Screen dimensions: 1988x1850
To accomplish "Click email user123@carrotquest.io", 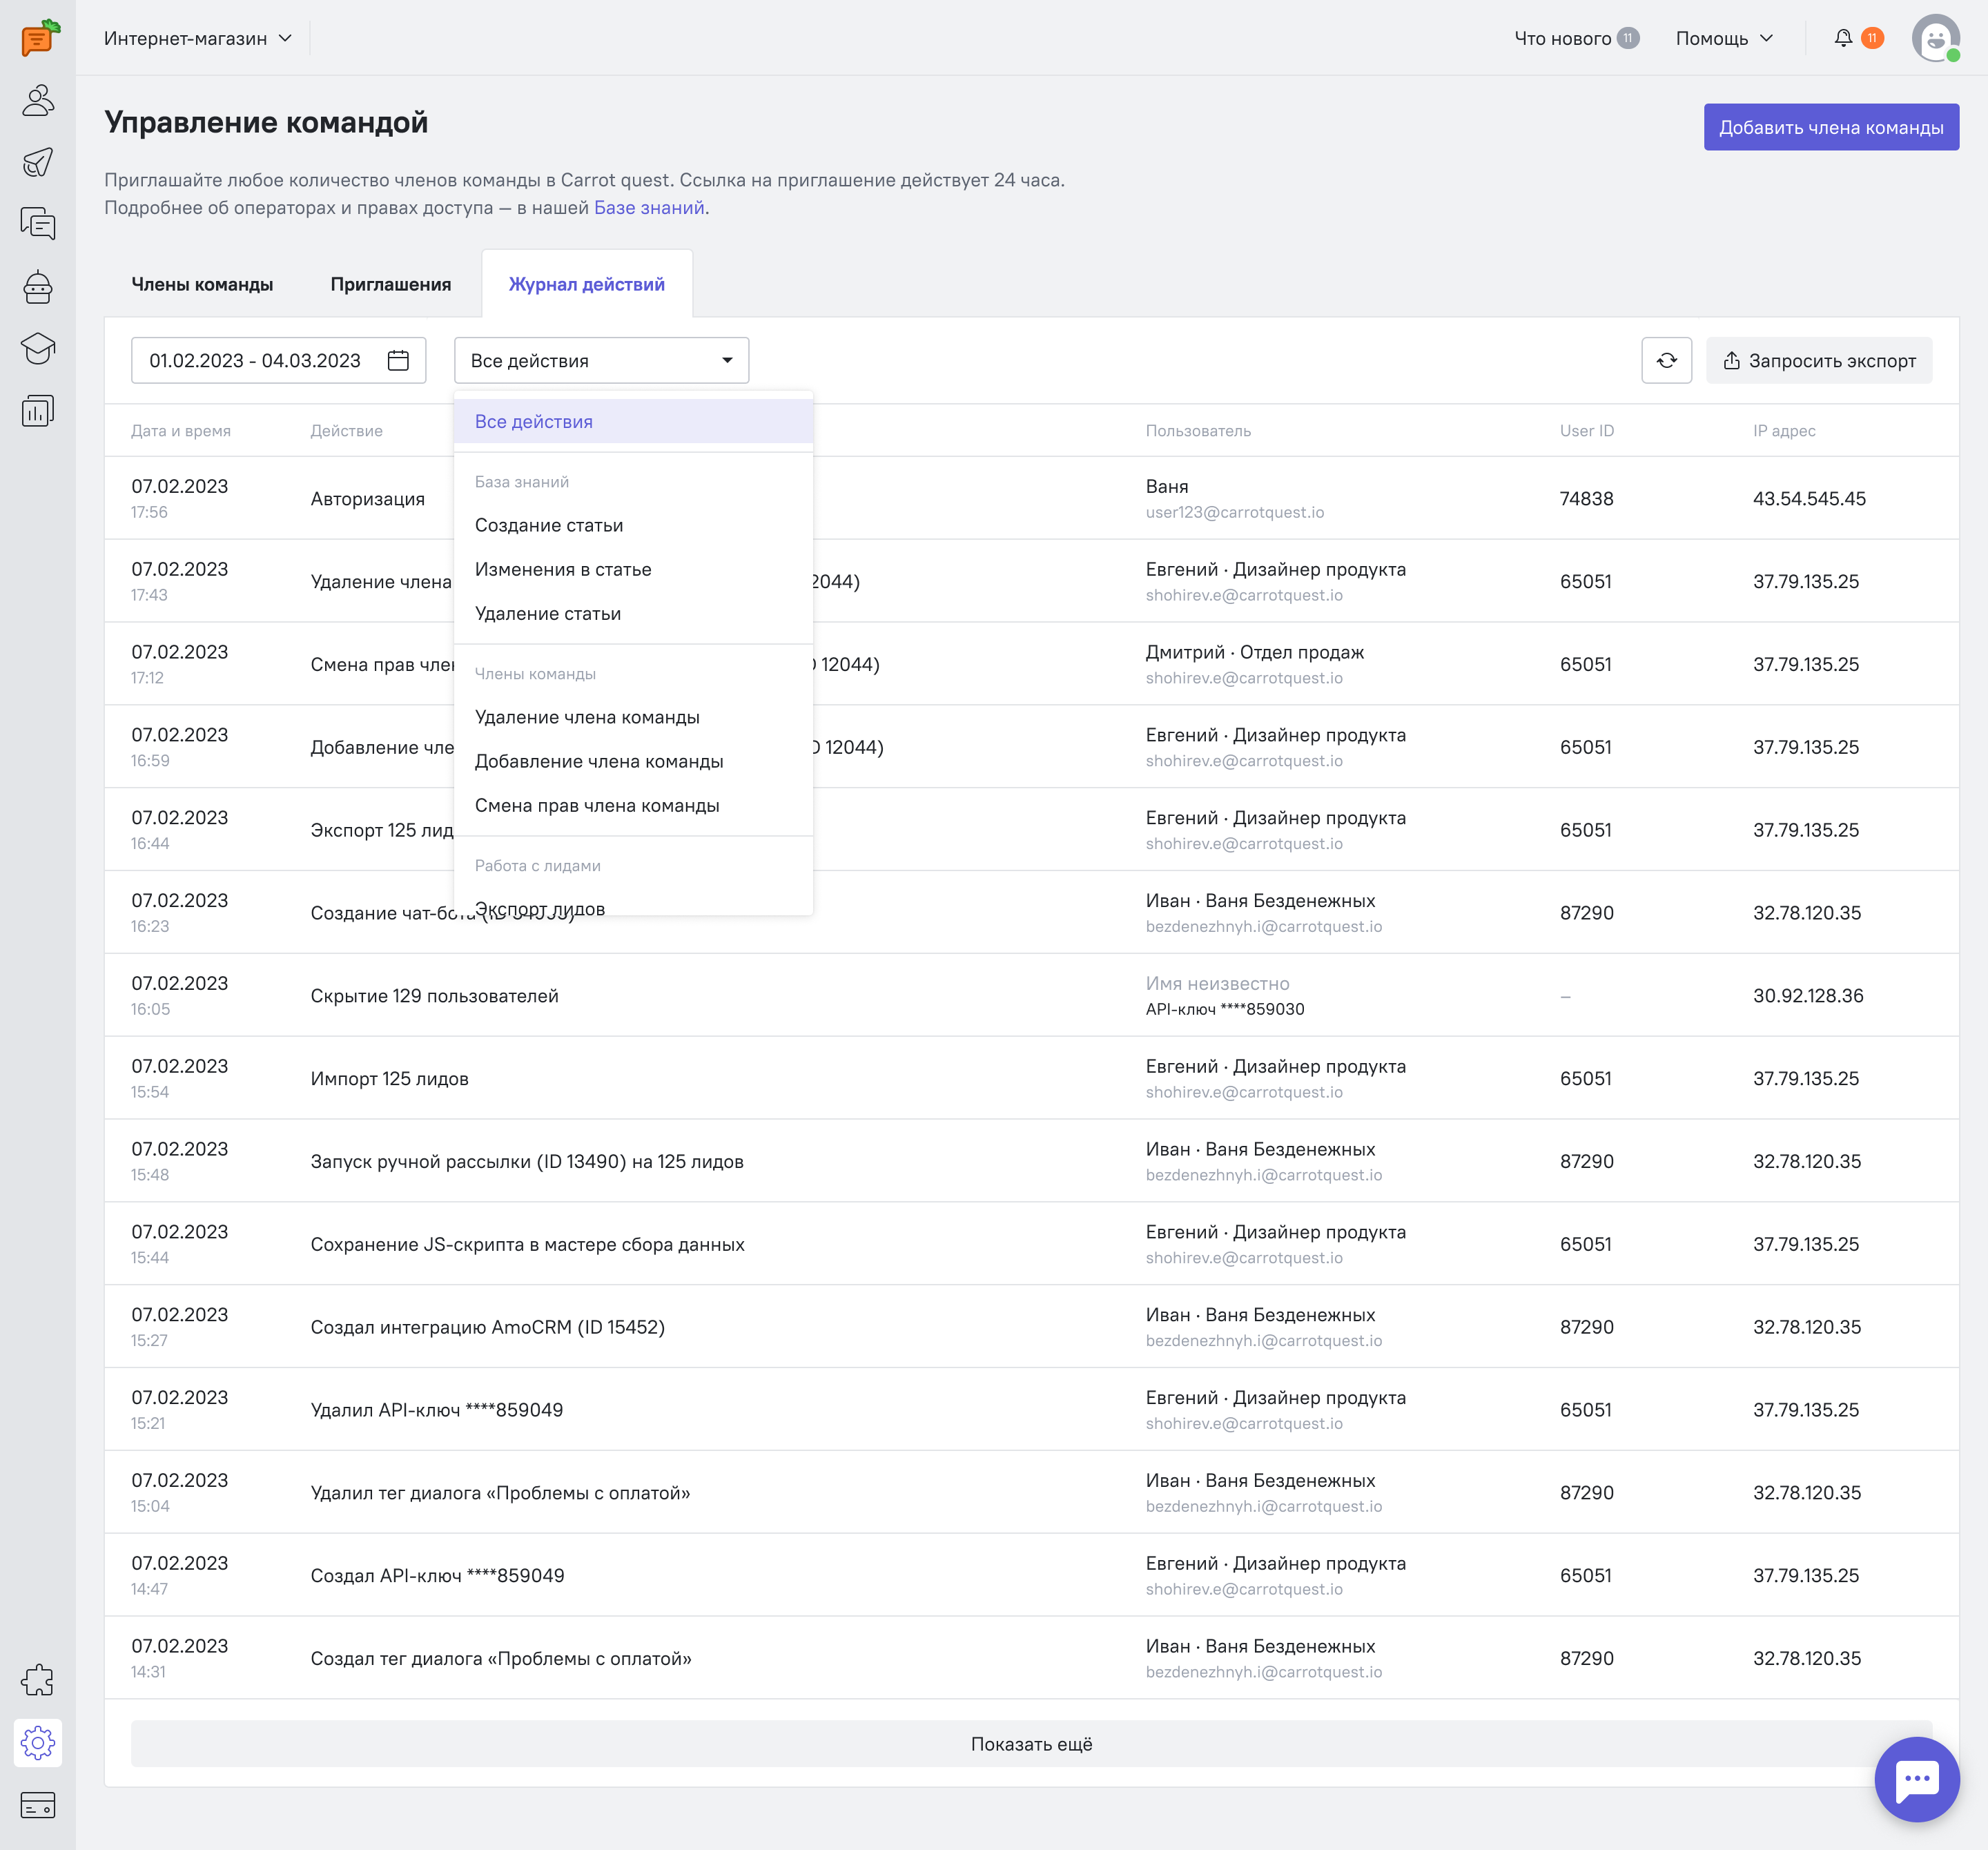I will (1234, 512).
